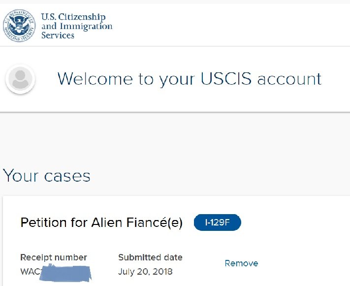Click the Submitted date label
The width and height of the screenshot is (350, 286).
tap(150, 257)
